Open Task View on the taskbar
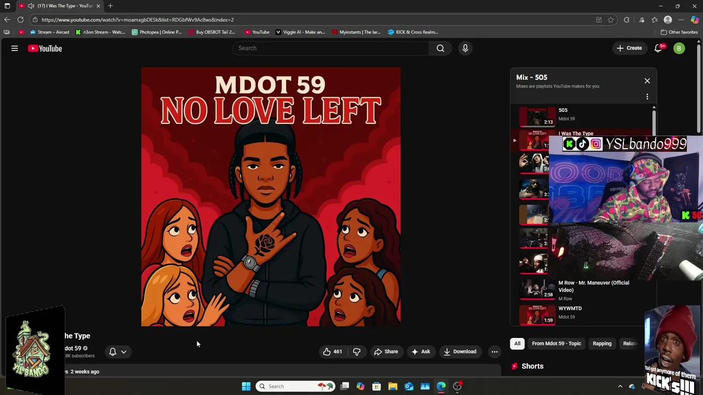 coord(345,386)
